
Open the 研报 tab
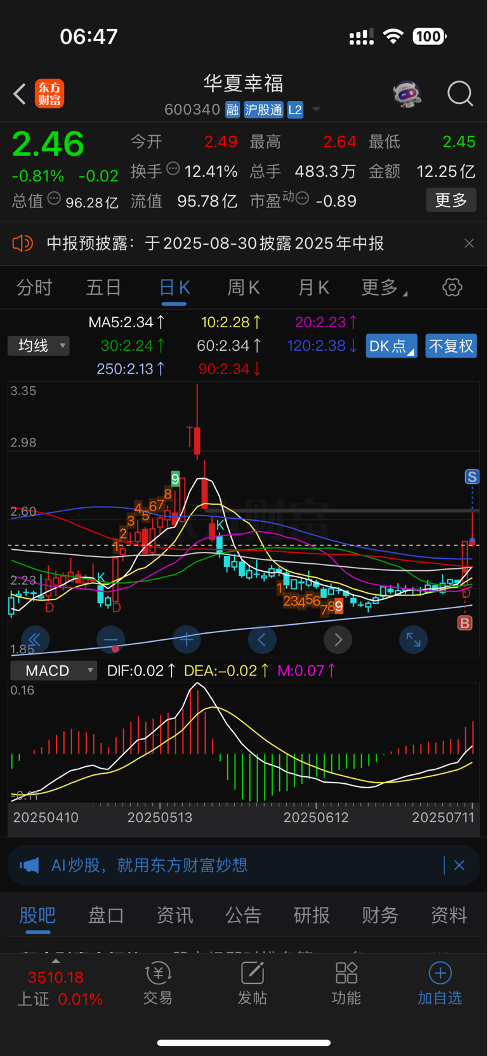(x=312, y=915)
